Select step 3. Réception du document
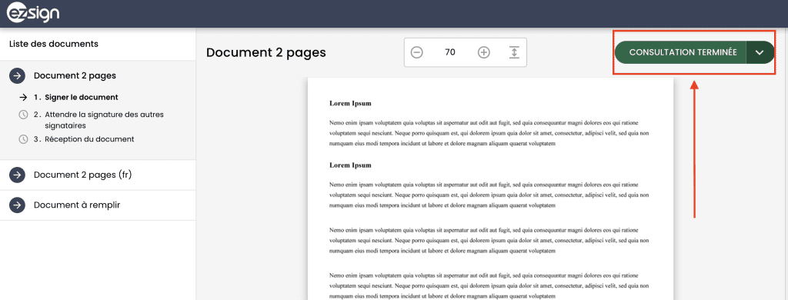The height and width of the screenshot is (300, 788). click(84, 139)
